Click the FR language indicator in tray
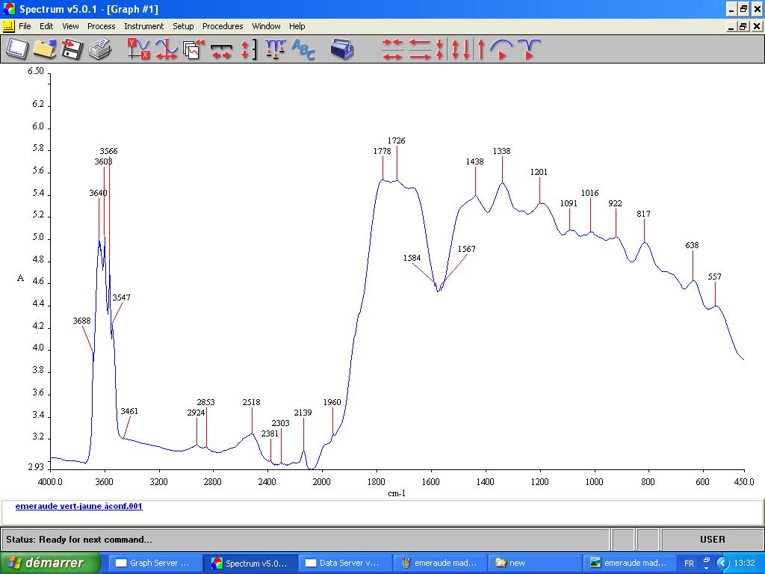The height and width of the screenshot is (574, 765). 689,563
